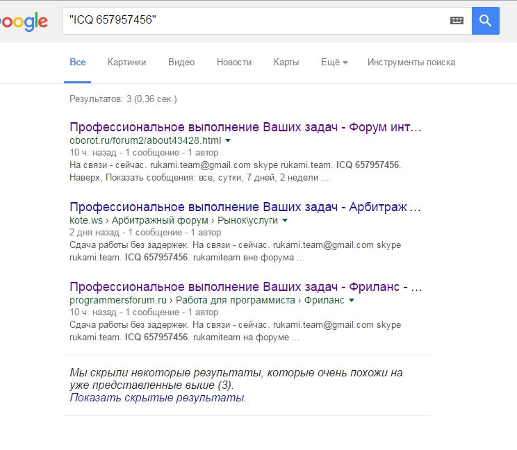
Task: Open the on-screen keyboard icon
Action: 457,21
